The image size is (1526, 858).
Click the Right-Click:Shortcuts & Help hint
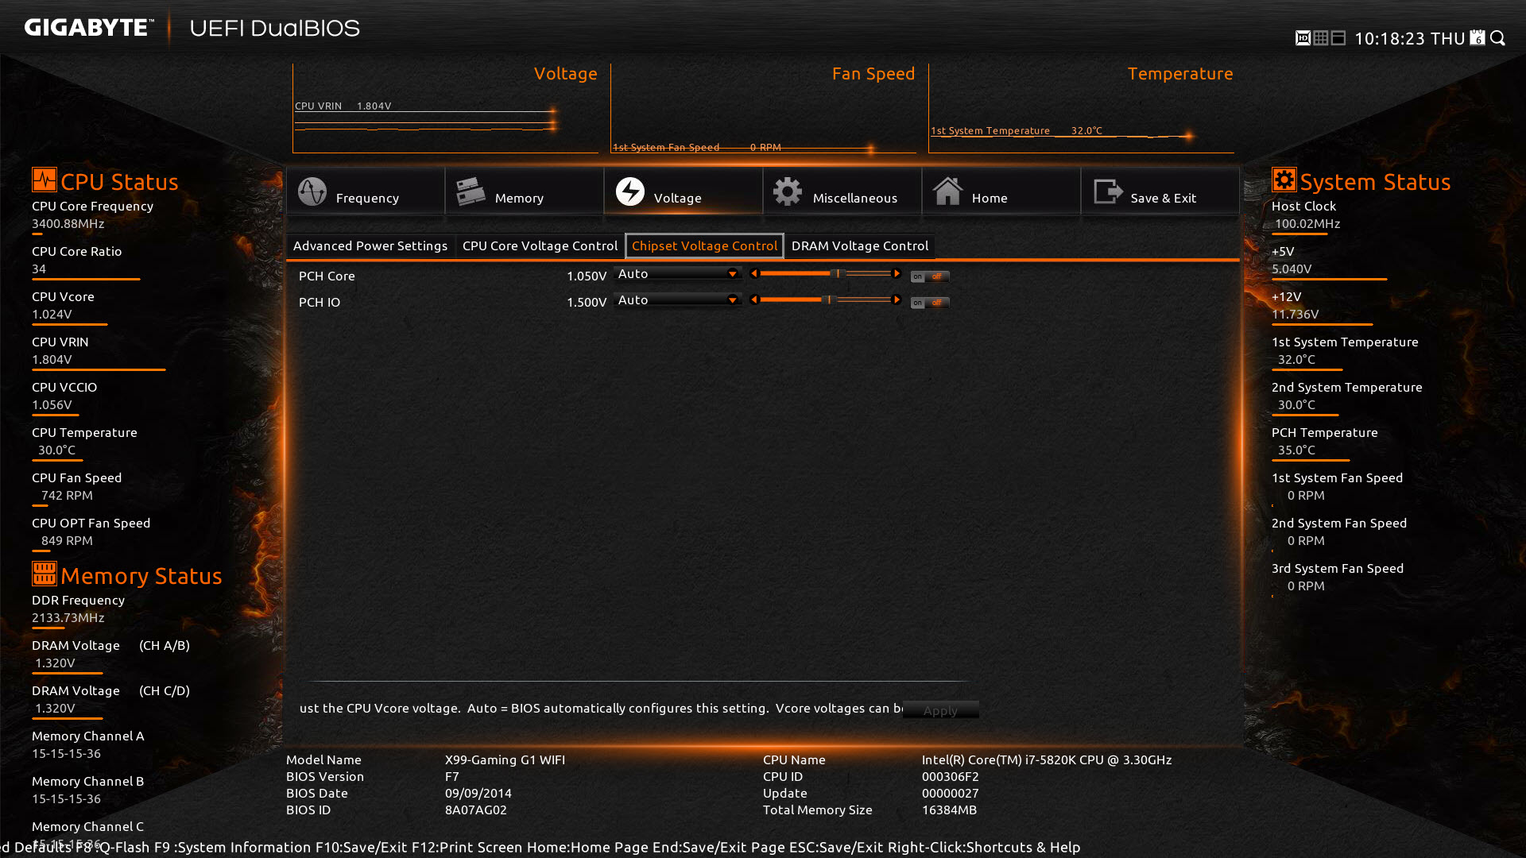tap(984, 847)
